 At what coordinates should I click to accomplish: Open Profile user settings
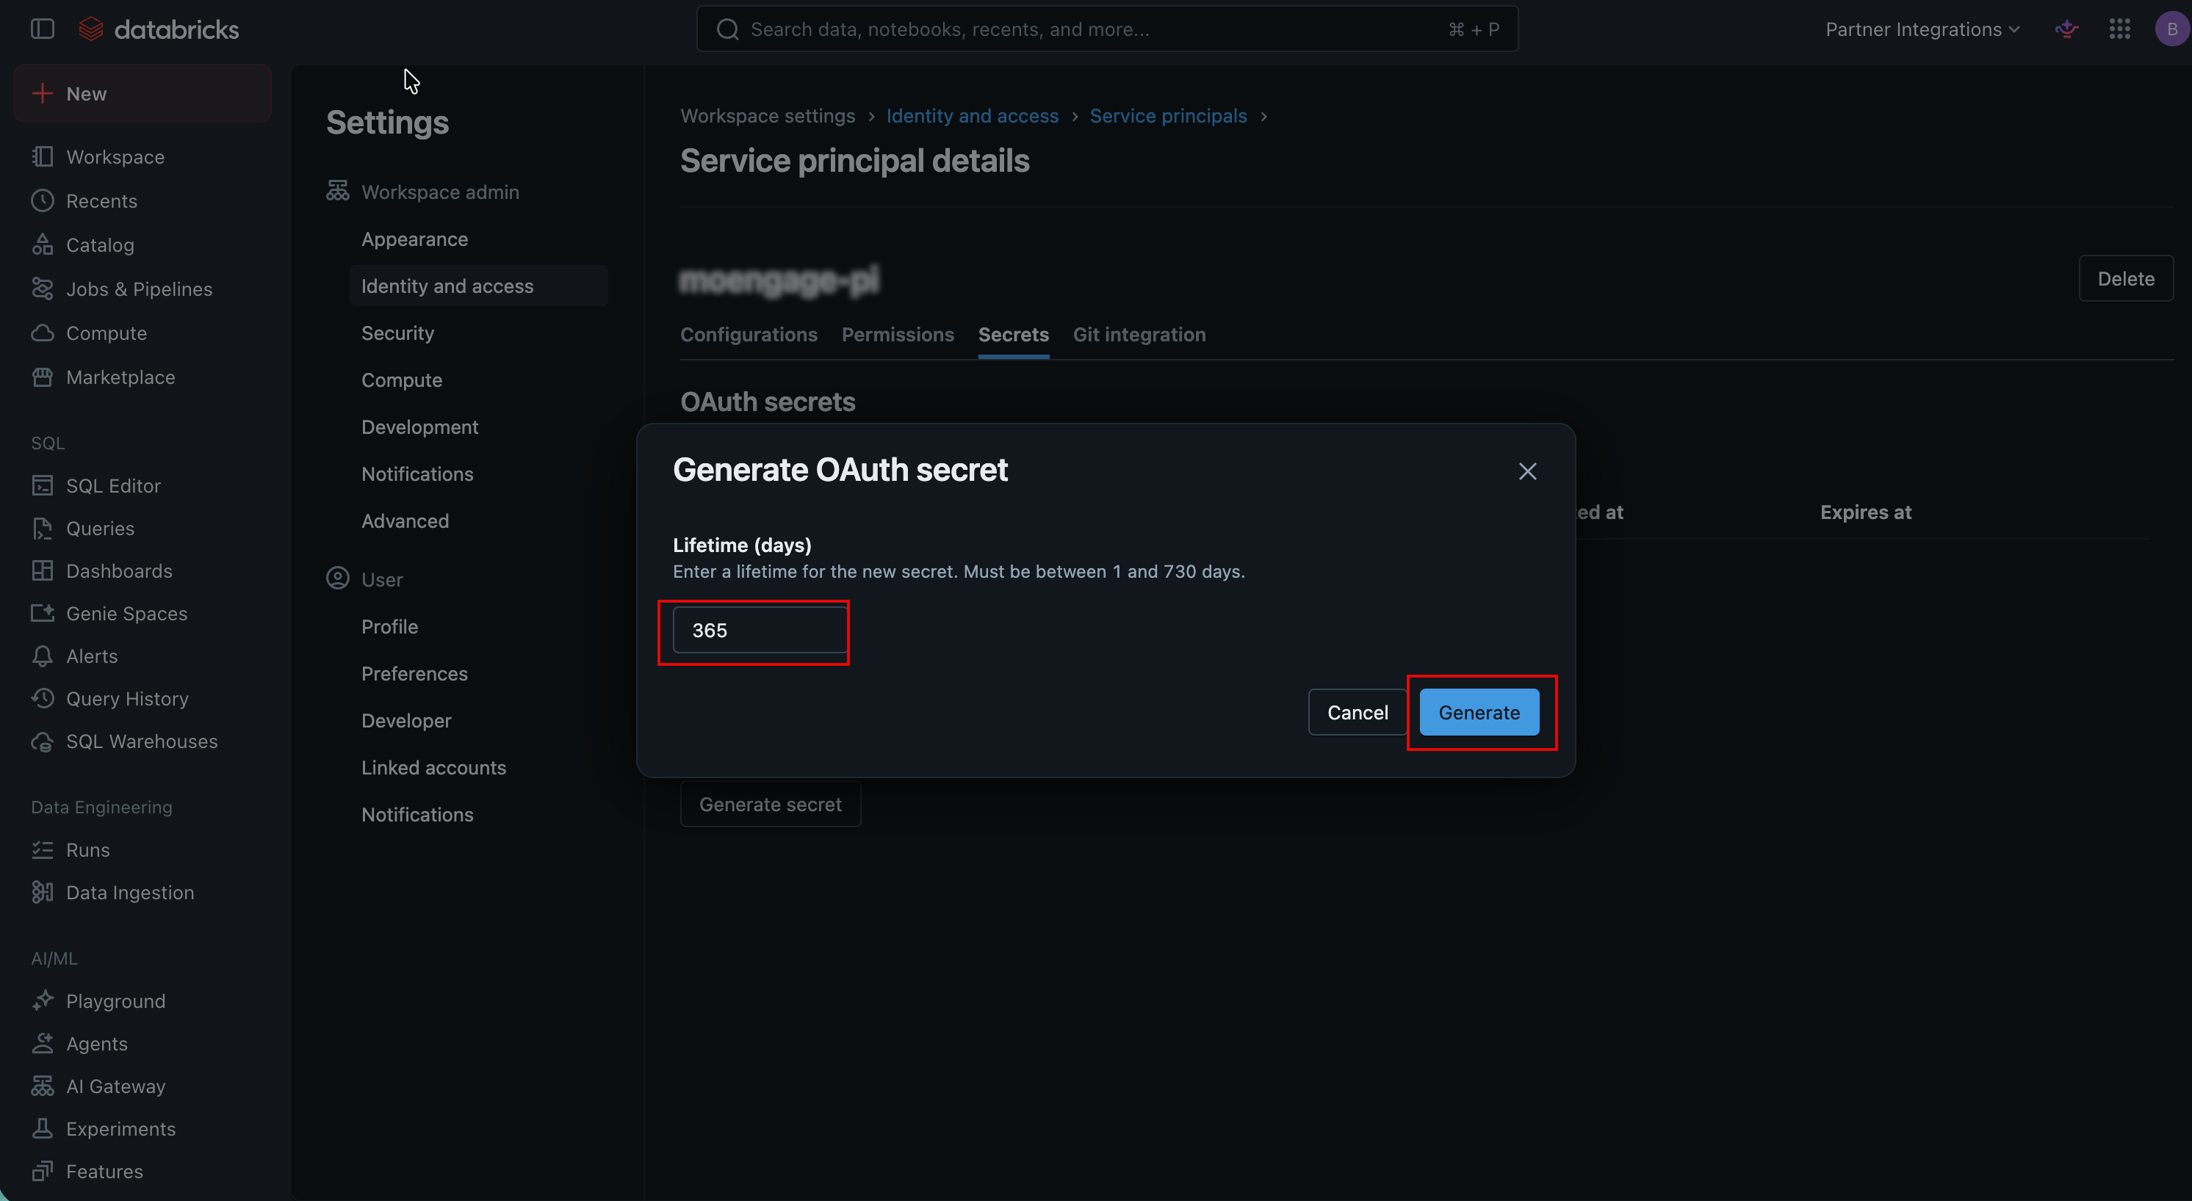pos(390,626)
